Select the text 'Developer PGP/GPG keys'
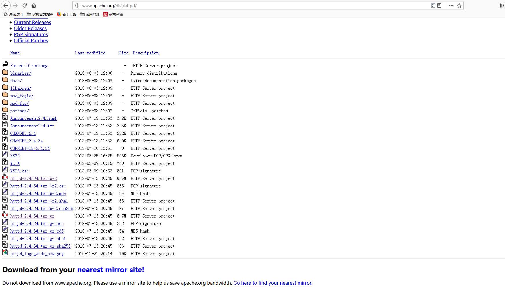Screen dimensions: 505x291 point(156,156)
